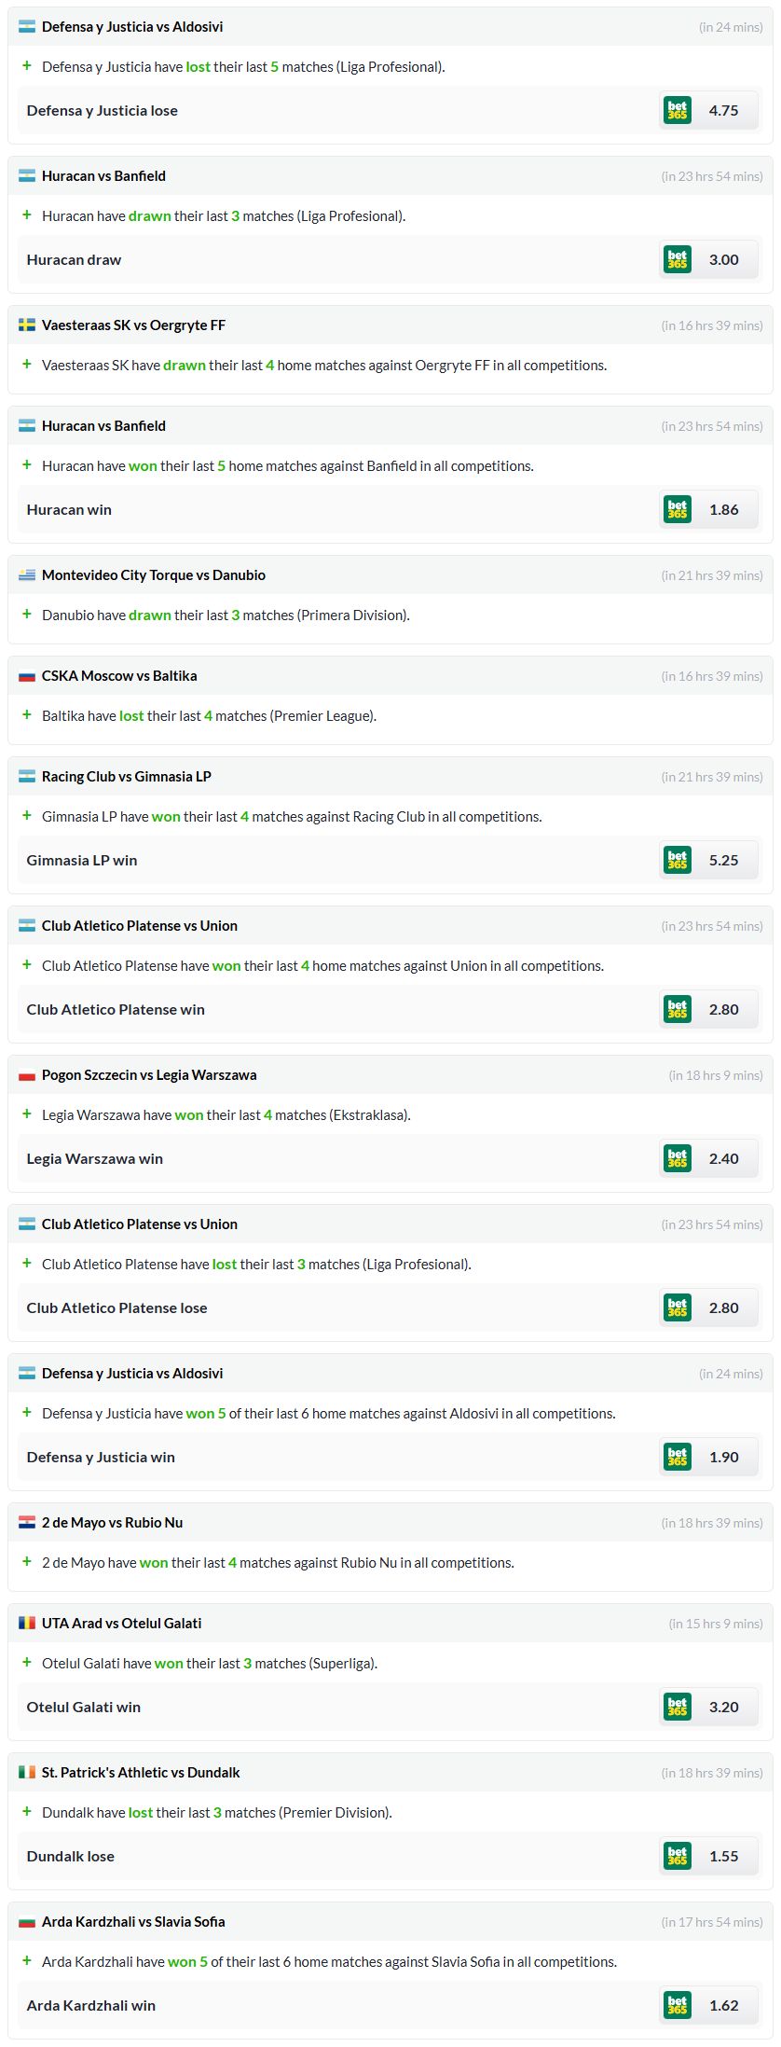781x2047 pixels.
Task: Expand 2 de Mayo won streak plus sign
Action: point(27,1562)
